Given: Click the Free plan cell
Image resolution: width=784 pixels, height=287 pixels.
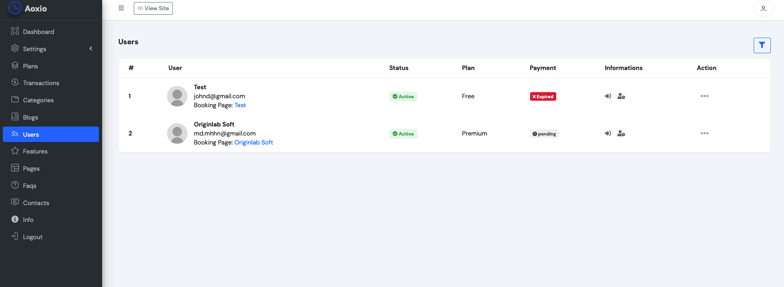Looking at the screenshot, I should tap(468, 96).
